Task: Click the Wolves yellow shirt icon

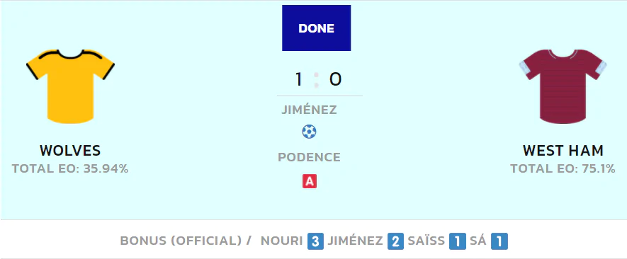Action: (70, 86)
